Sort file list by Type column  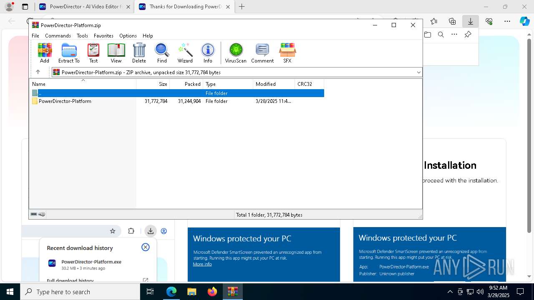click(x=228, y=84)
